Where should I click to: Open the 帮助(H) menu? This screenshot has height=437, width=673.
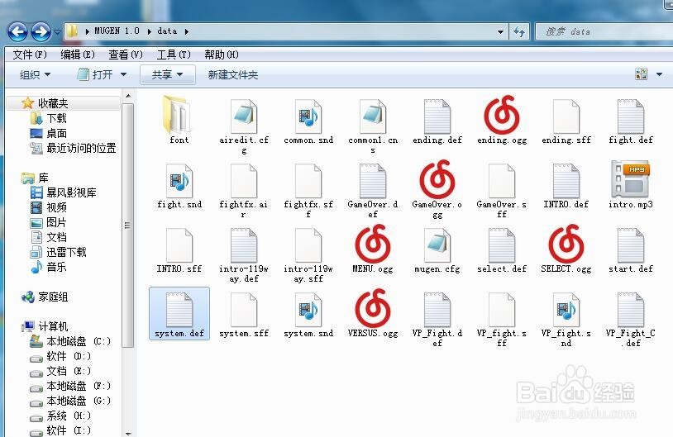click(222, 55)
